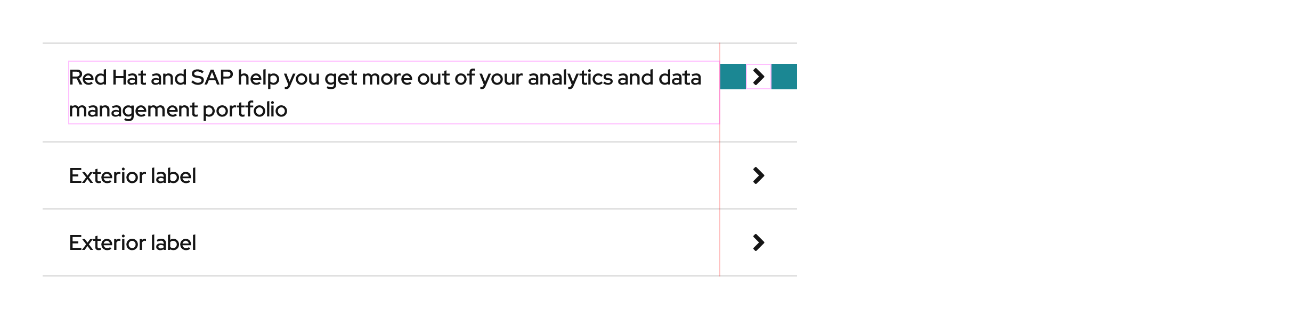Screen dimensions: 1300x319
Task: Click the bottom divider under the last row
Action: [373, 276]
